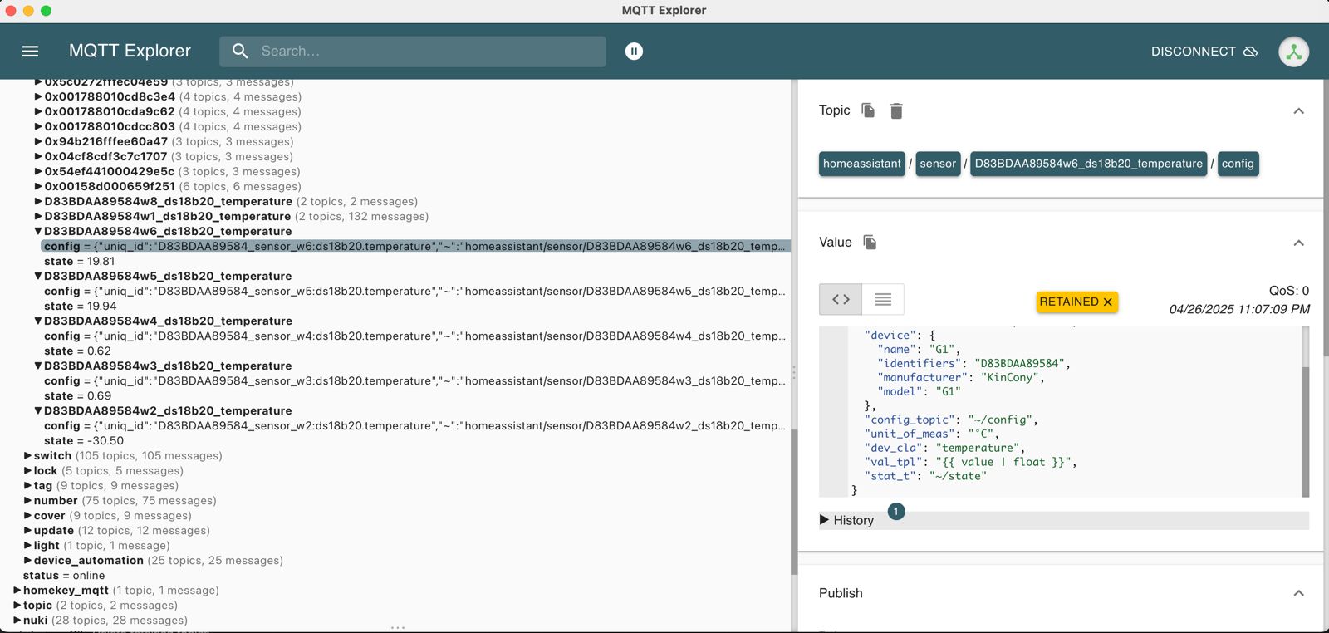Switch to raw text view
This screenshot has width=1329, height=633.
click(x=883, y=300)
